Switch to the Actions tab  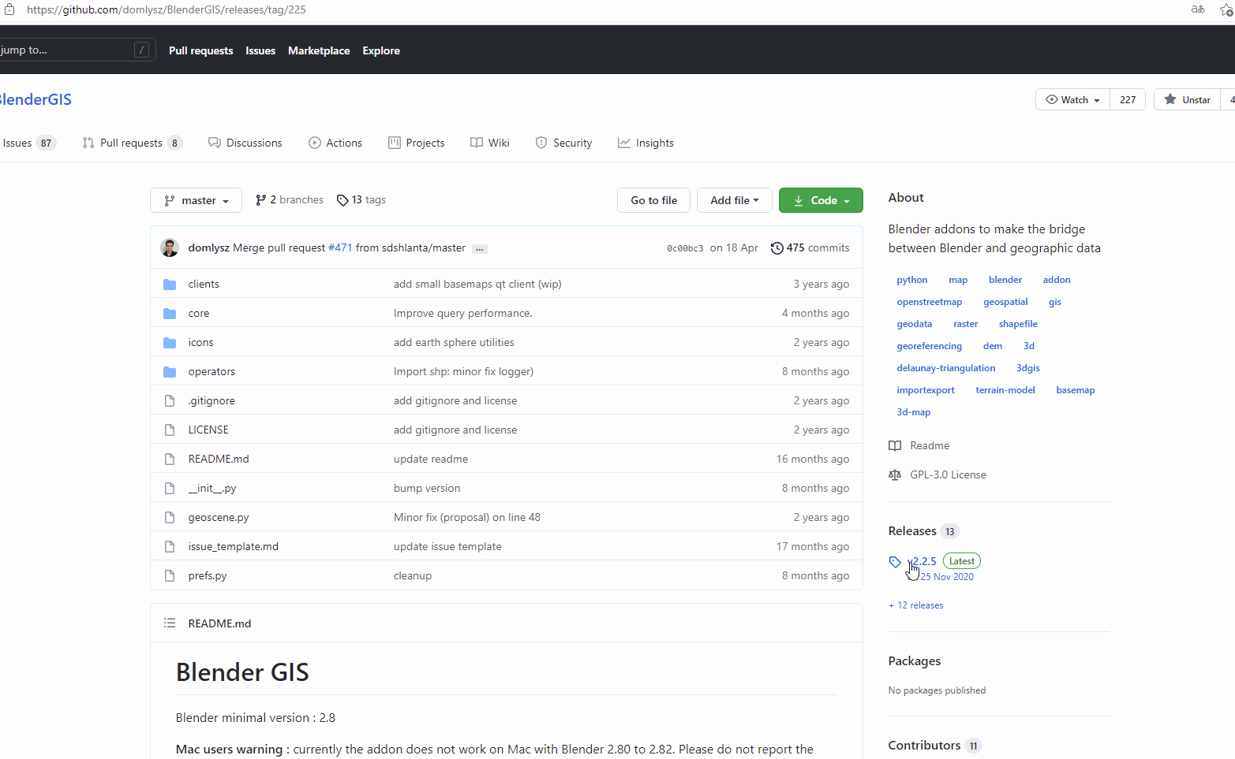tap(335, 143)
